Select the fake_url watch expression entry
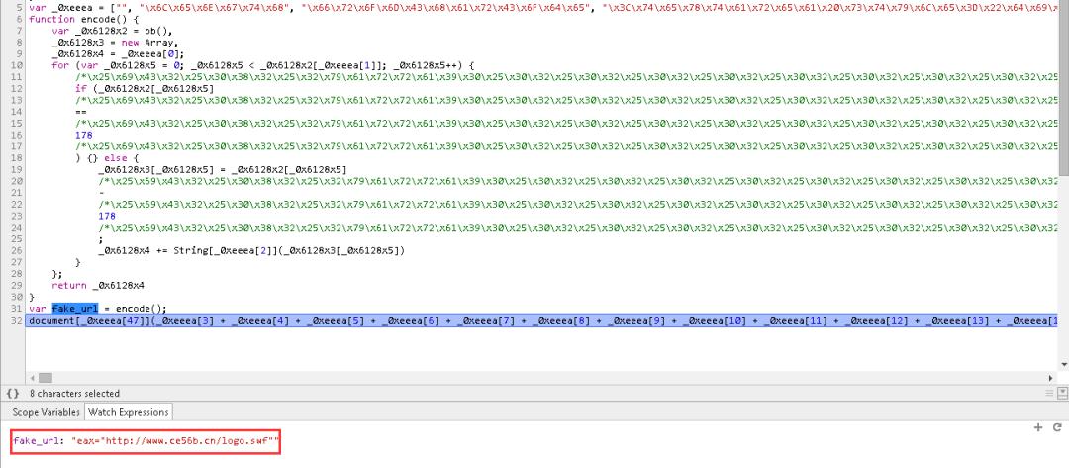This screenshot has height=468, width=1069. 146,442
